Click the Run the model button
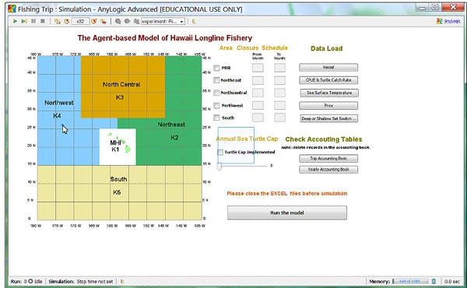The image size is (467, 288). coord(287,212)
